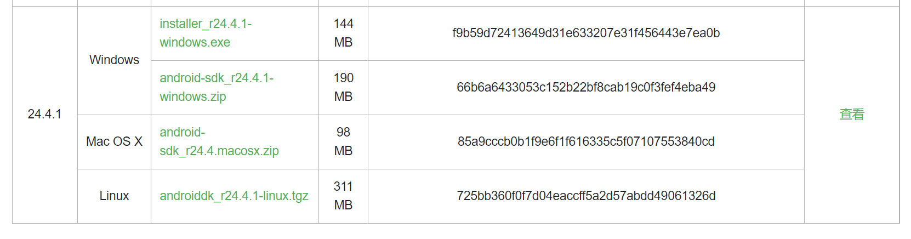Image resolution: width=911 pixels, height=239 pixels.
Task: Click the 24.4.1 version cell
Action: [44, 114]
